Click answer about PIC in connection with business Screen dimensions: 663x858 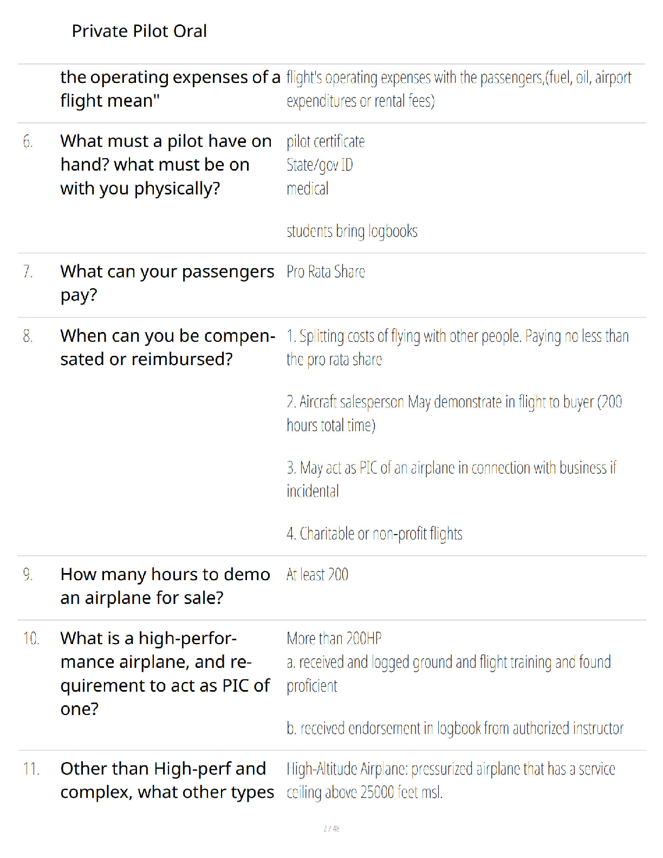(452, 479)
